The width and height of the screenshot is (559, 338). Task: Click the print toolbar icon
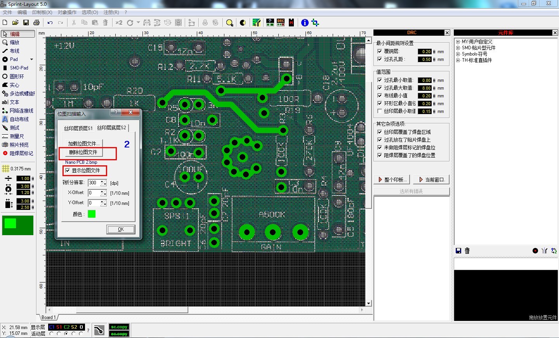pos(36,23)
